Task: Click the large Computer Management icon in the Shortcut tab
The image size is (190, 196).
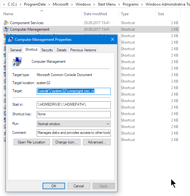Action: coord(17,62)
